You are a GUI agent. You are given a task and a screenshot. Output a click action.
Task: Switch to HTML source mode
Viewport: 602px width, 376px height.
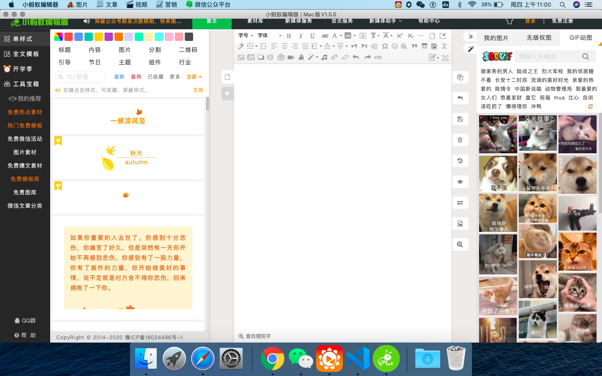pos(378,57)
